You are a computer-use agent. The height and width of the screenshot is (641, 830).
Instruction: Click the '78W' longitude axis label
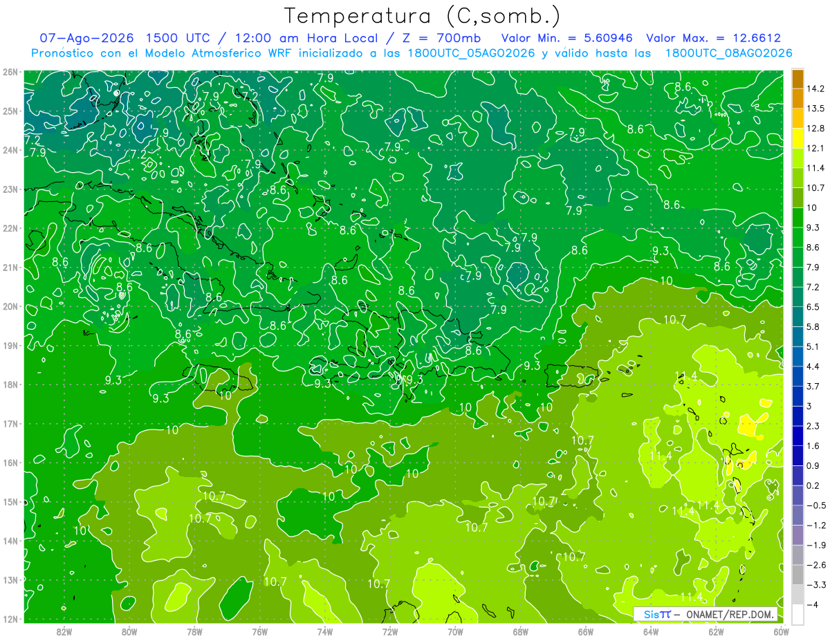pyautogui.click(x=194, y=631)
